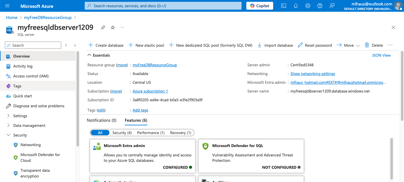Viewport: 404px width, 182px height.
Task: Open Tags in the sidebar
Action: 38,86
